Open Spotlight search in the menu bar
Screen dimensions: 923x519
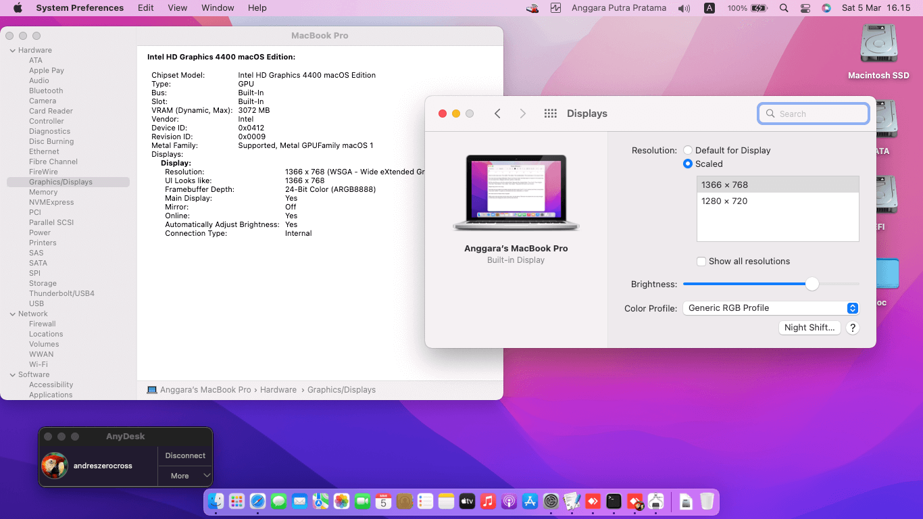[x=784, y=8]
